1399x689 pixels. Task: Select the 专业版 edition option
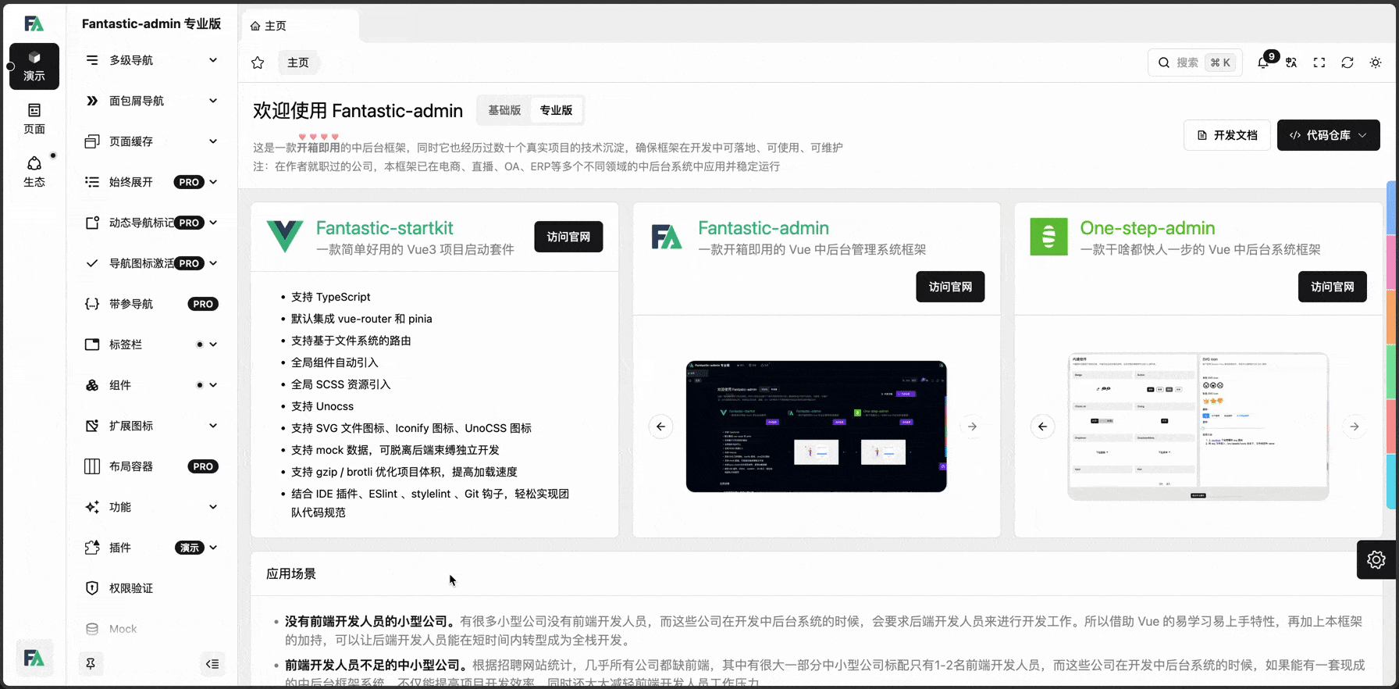[x=556, y=110]
